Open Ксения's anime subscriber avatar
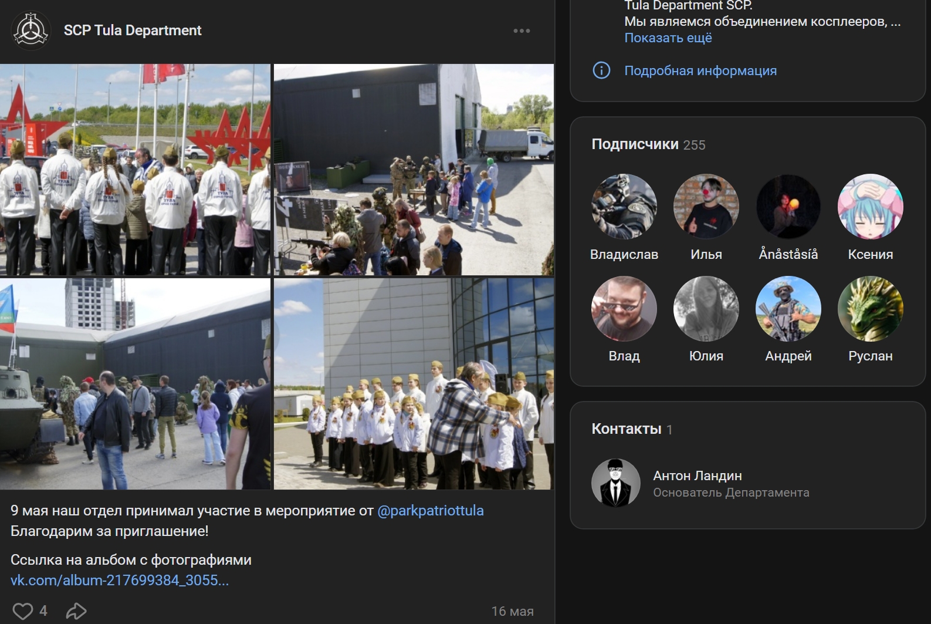 (x=871, y=207)
